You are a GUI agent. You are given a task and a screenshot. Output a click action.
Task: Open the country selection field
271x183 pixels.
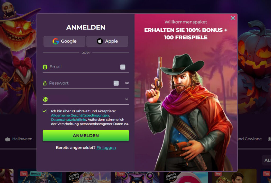pyautogui.click(x=86, y=99)
